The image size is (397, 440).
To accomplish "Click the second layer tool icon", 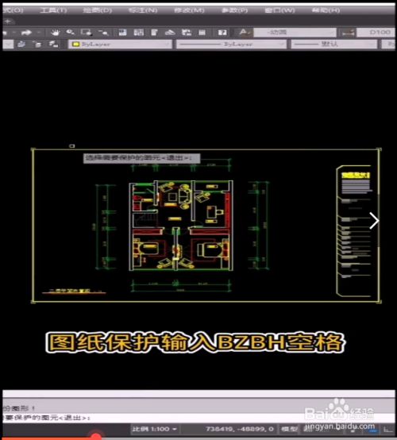I will (37, 44).
